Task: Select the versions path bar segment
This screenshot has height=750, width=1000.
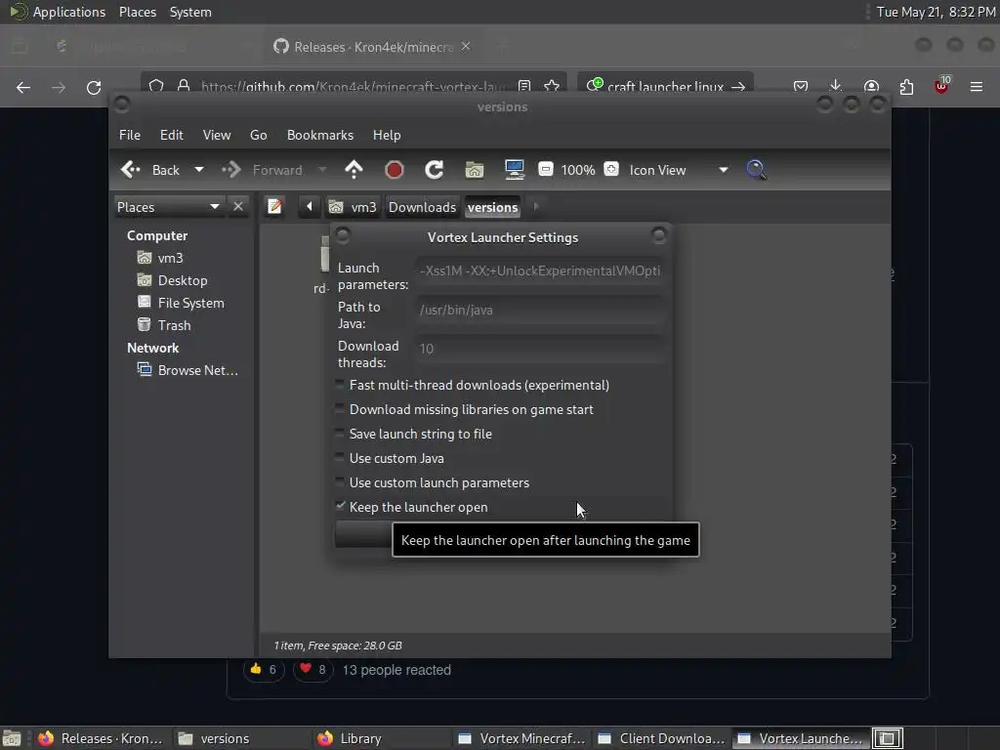Action: (x=492, y=207)
